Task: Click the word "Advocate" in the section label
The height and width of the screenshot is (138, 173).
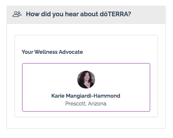Action: click(71, 52)
